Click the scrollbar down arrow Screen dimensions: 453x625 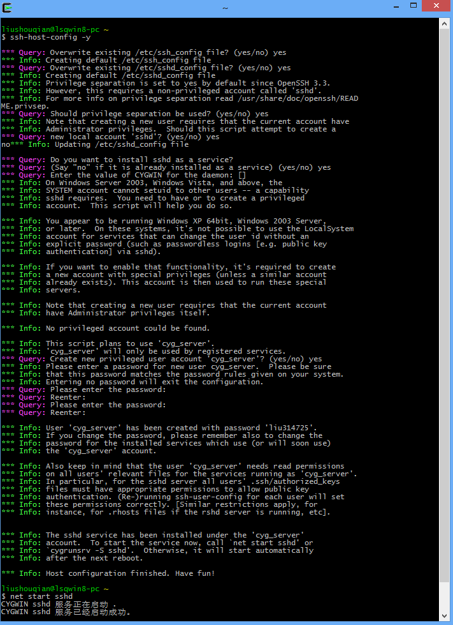pyautogui.click(x=444, y=616)
